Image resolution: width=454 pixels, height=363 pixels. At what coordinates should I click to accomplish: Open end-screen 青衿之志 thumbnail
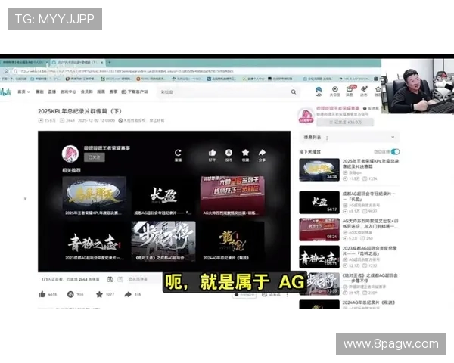pyautogui.click(x=94, y=241)
